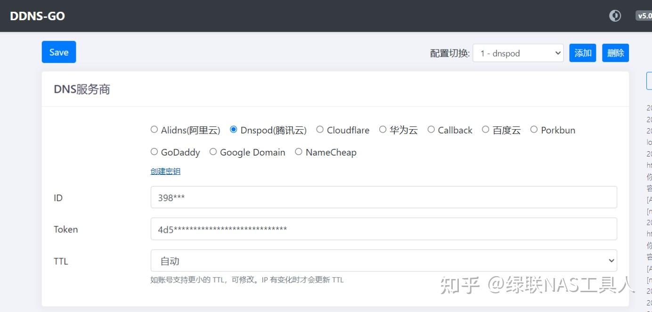652x312 pixels.
Task: Select 华为云 provider
Action: [x=383, y=130]
